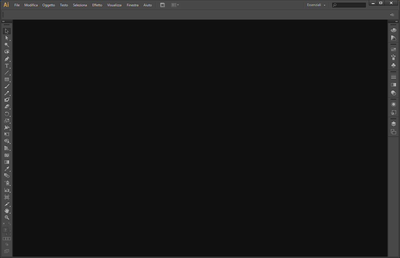This screenshot has height=258, width=400.
Task: Open the arrange documents dropdown
Action: [175, 5]
